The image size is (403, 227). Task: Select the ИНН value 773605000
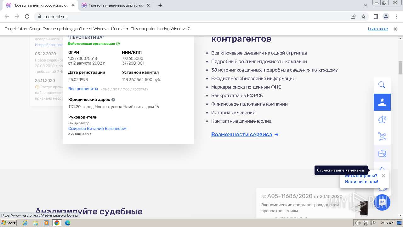pyautogui.click(x=133, y=59)
